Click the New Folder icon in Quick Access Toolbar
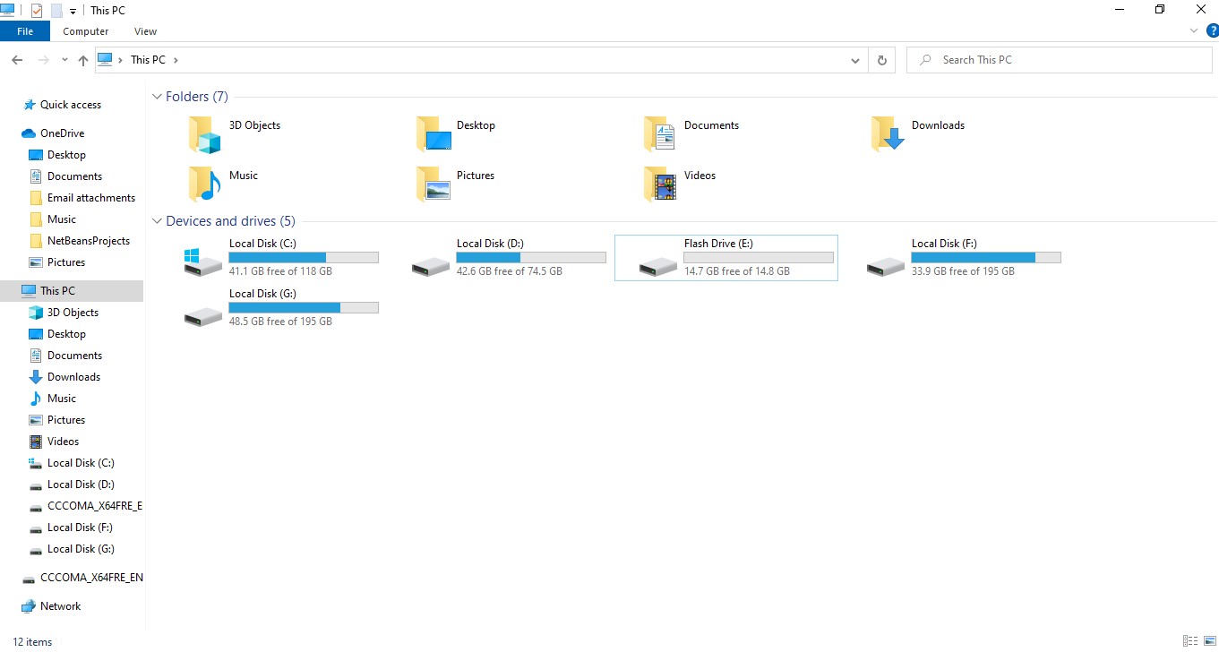 (56, 10)
